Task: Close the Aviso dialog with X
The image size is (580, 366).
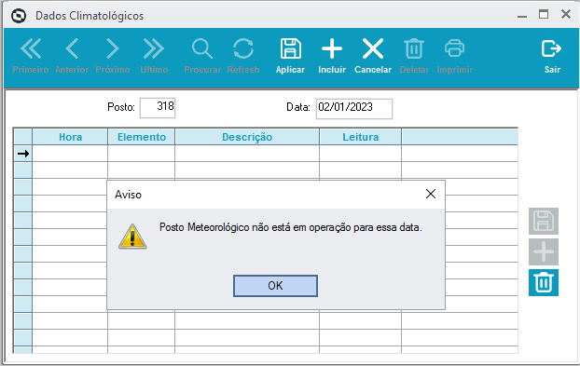Action: click(431, 194)
